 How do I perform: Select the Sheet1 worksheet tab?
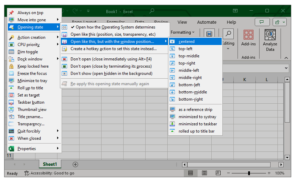50,164
